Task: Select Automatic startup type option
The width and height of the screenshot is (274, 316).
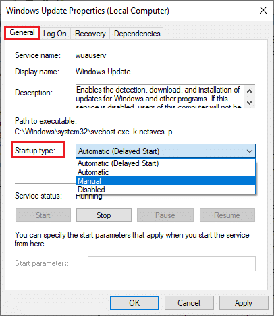Action: coord(166,172)
